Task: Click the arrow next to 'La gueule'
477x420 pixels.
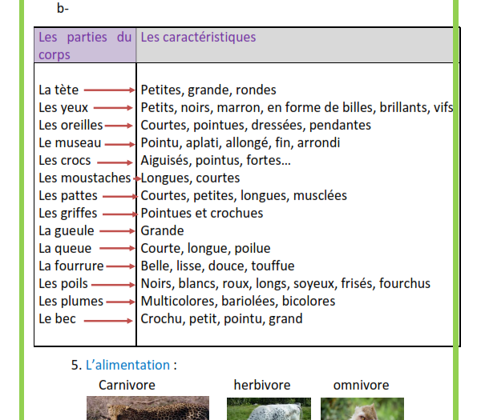Action: [117, 231]
